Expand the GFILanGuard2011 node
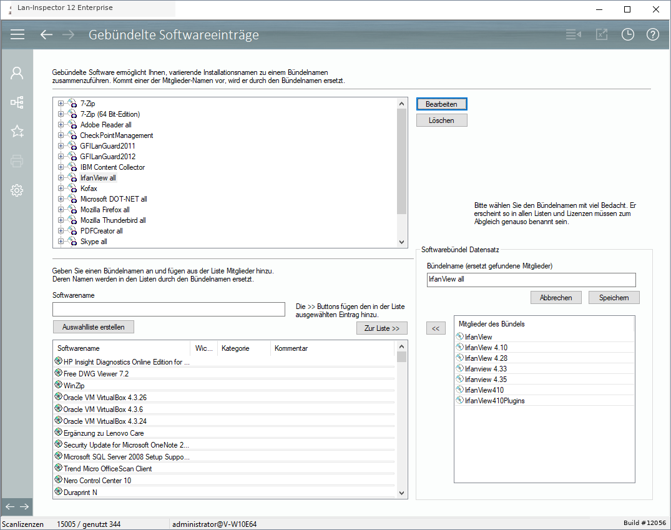 (61, 146)
